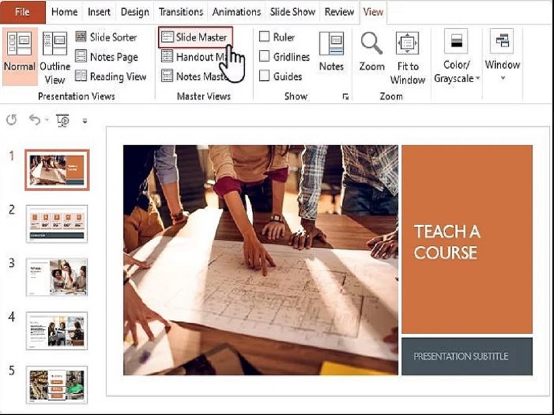
Task: Switch to Notes Page view
Action: pyautogui.click(x=107, y=56)
